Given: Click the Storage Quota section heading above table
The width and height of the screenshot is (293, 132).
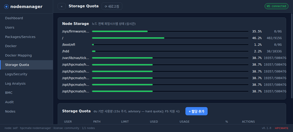Looking at the screenshot, I should (77, 111).
